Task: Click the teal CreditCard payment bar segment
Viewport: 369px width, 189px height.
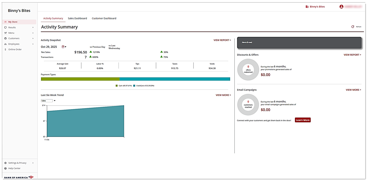Action: [175, 79]
